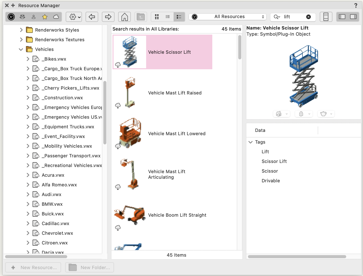Show Workgroup Libraries using the people icon

22,17
